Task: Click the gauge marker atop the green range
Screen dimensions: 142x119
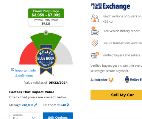Action: (x=46, y=32)
